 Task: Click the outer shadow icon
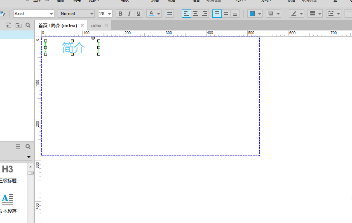click(x=271, y=14)
